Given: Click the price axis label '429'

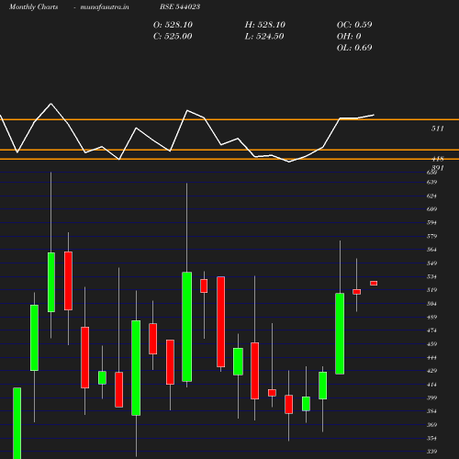Looking at the screenshot, I should tap(431, 371).
